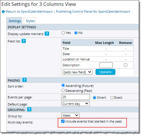Click the Multi-day events label

pos(20,122)
